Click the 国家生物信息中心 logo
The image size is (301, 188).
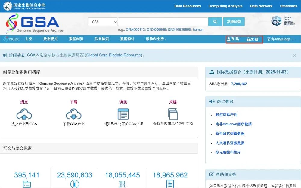24,6
